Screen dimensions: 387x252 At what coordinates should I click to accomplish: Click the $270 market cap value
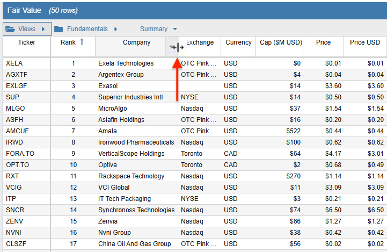[293, 176]
